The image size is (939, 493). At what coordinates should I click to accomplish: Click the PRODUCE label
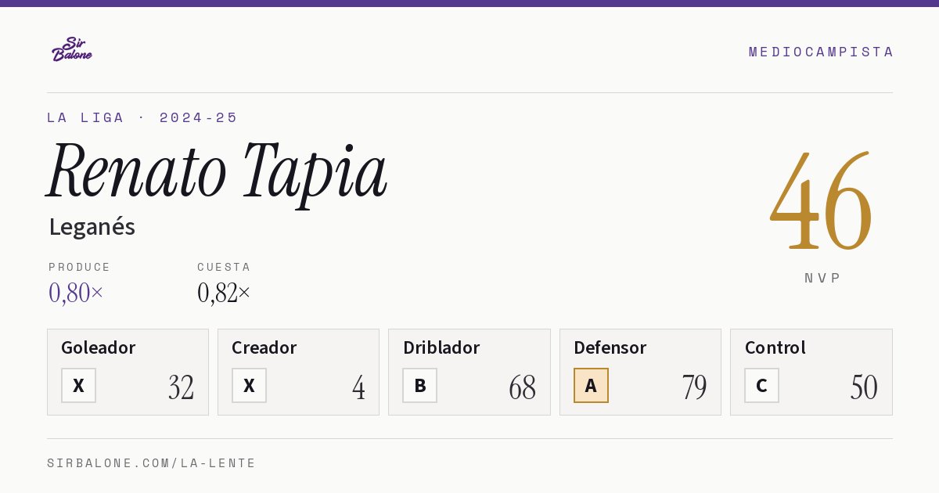coord(80,267)
